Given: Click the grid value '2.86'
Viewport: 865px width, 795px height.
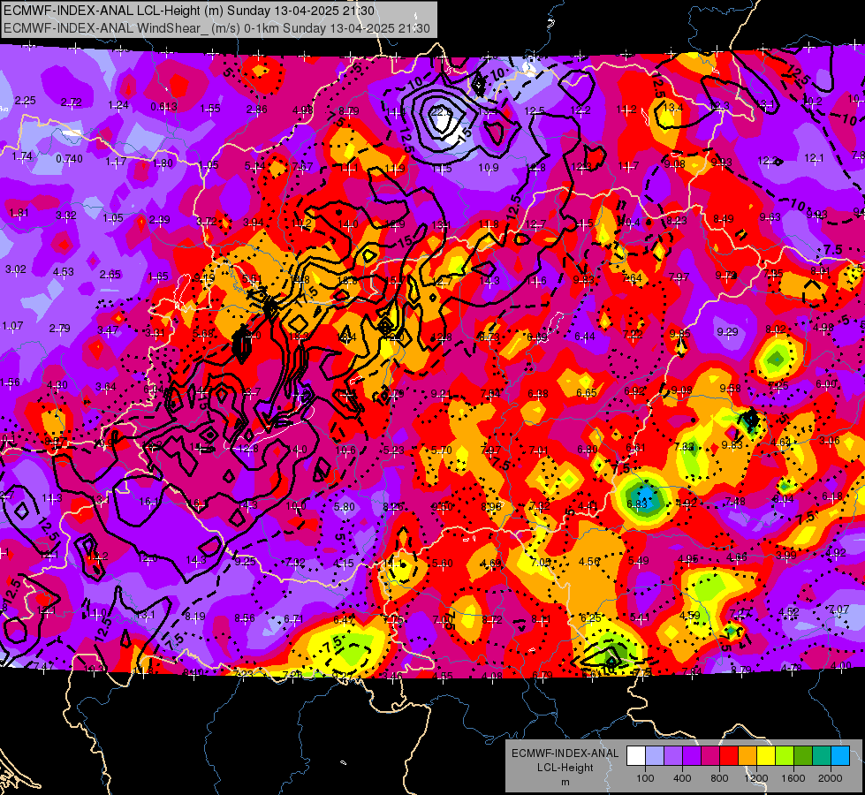Looking at the screenshot, I should click(x=257, y=110).
